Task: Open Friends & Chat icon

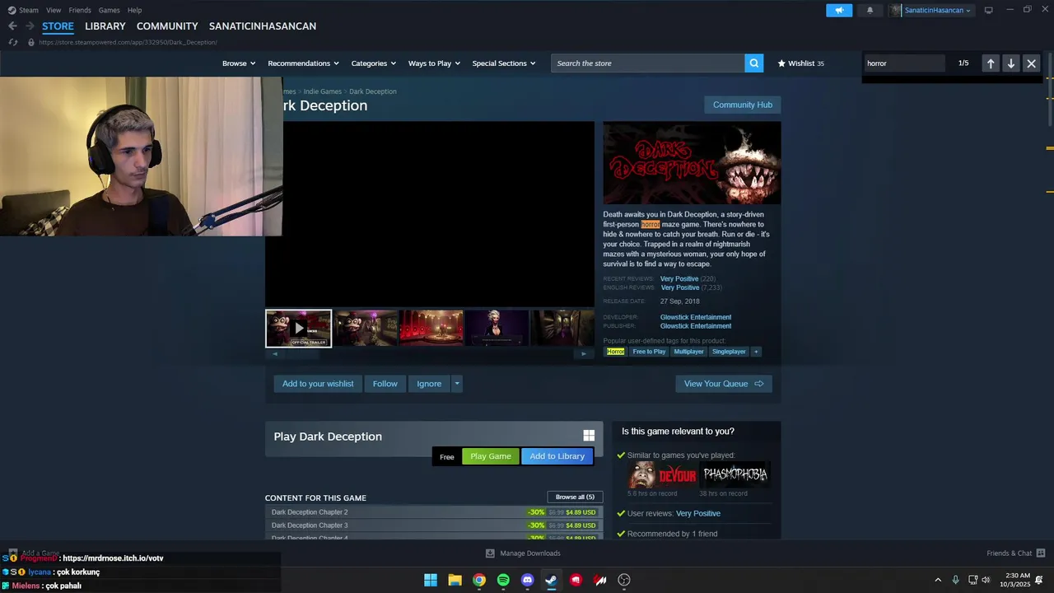Action: (1041, 553)
